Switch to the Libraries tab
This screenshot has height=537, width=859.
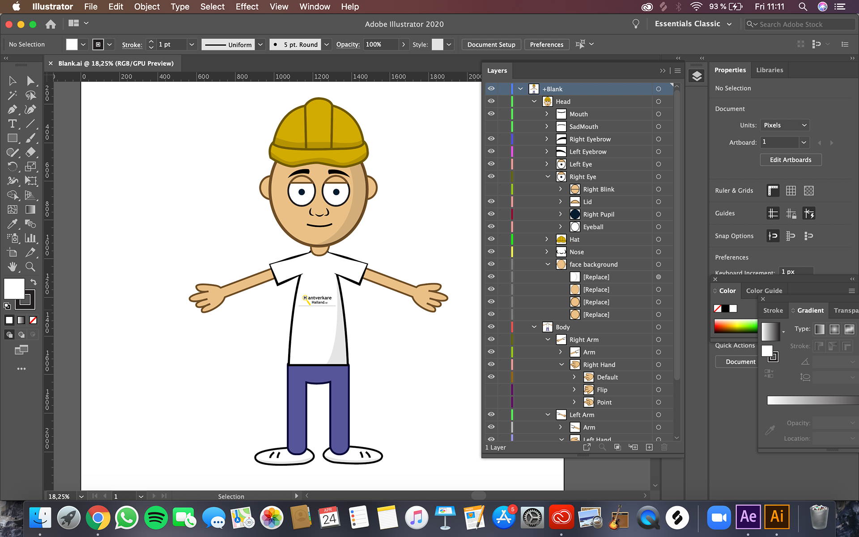click(x=770, y=70)
